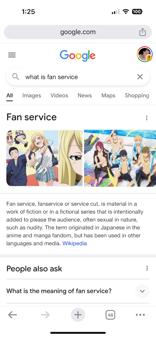This screenshot has width=156, height=337.
Task: Tap the share icon in address bar
Action: (x=143, y=32)
